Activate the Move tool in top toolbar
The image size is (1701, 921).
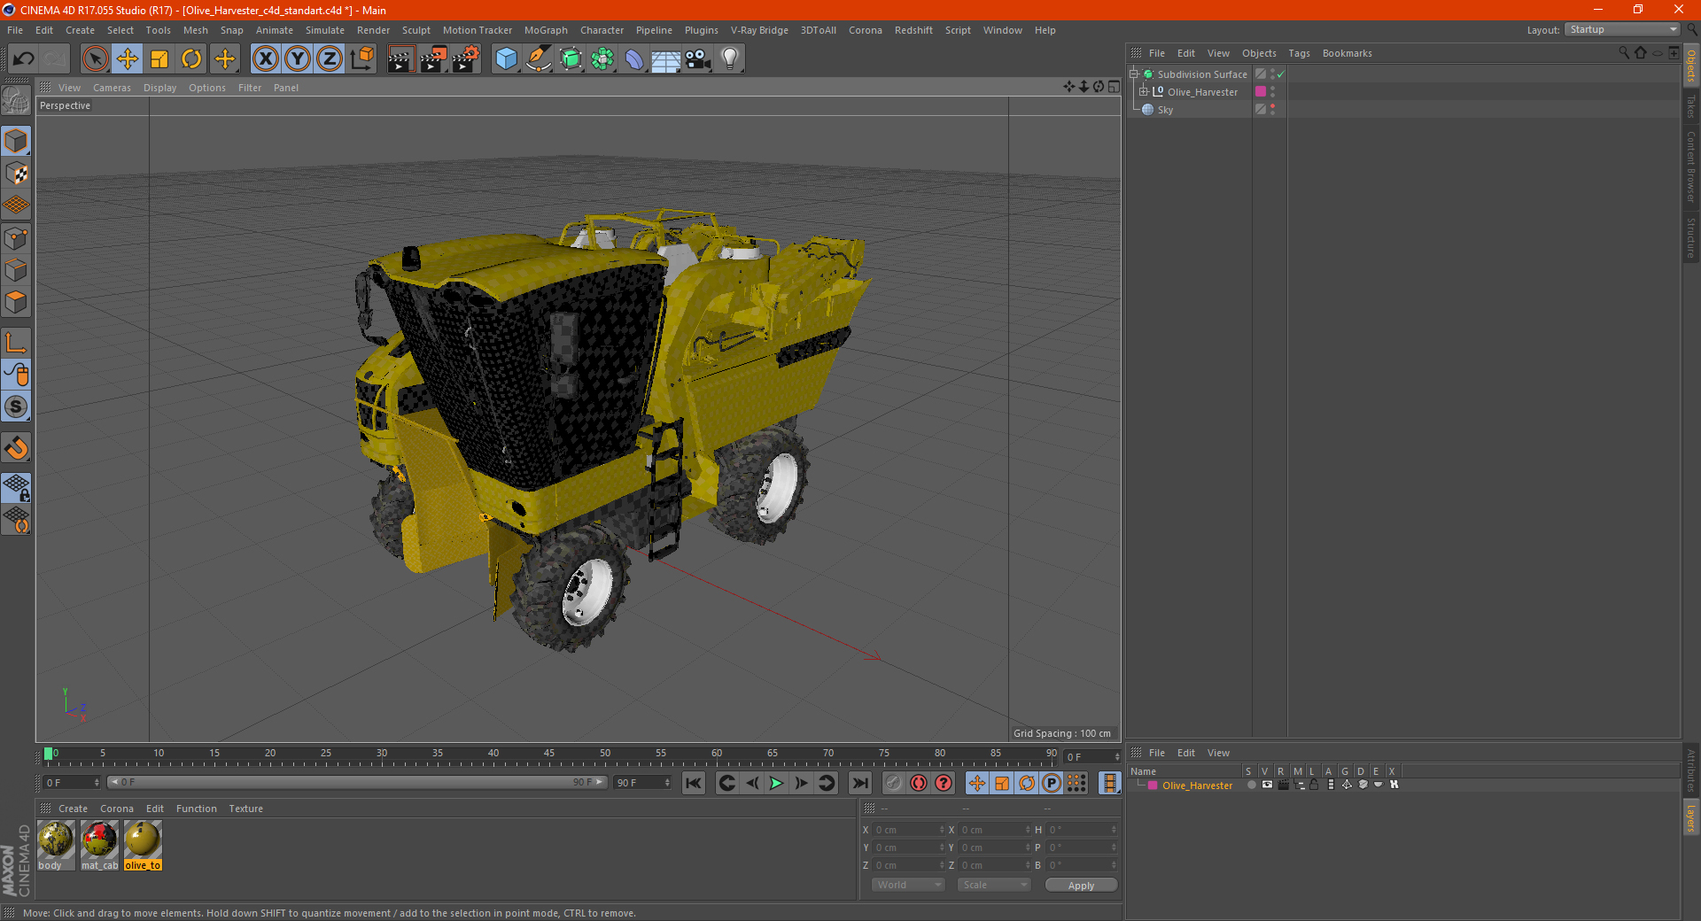(x=128, y=59)
